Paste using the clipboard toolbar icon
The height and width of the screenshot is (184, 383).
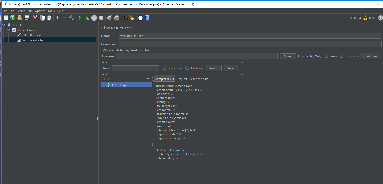pos(49,18)
